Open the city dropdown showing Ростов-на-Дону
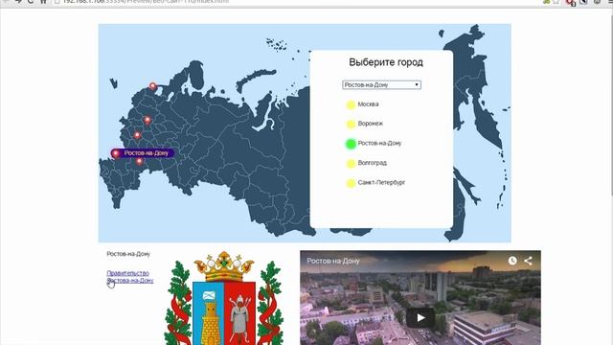 (381, 85)
